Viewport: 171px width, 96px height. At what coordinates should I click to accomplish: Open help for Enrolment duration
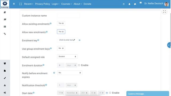coord(43,65)
